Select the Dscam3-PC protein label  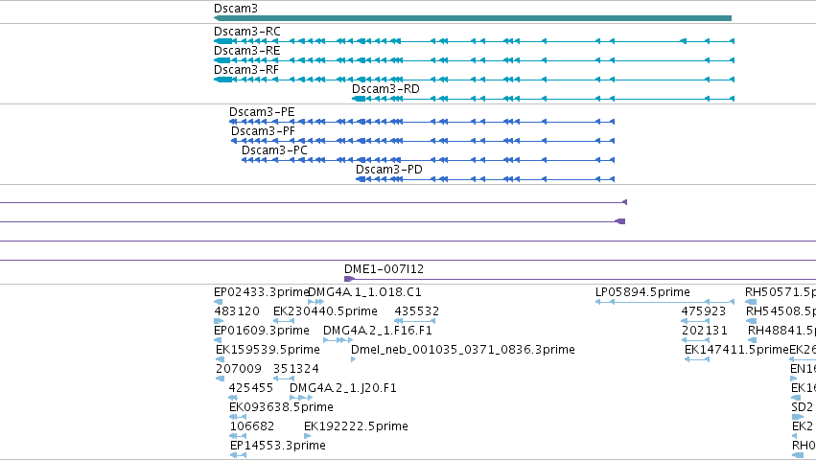[x=274, y=150]
